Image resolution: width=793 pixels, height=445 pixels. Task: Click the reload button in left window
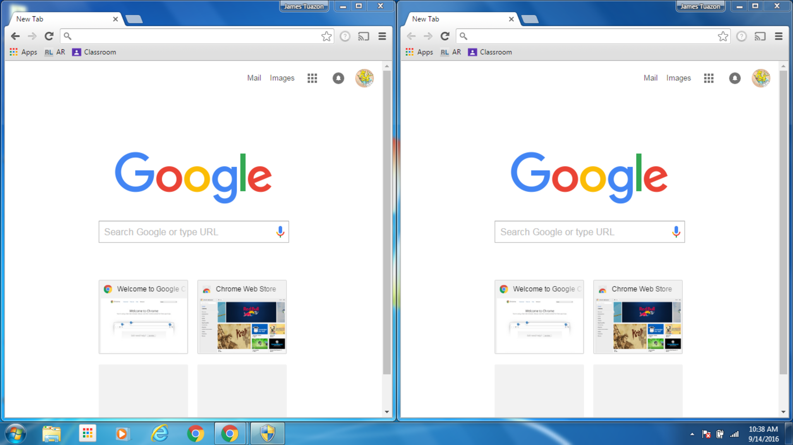[49, 36]
